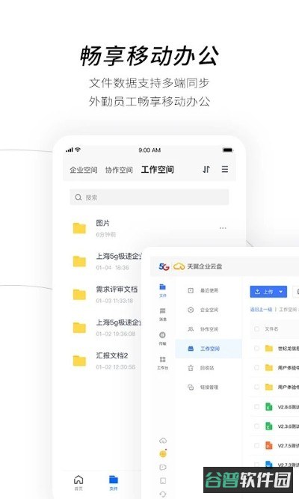
Task: Click the orange avatar icon with red dot
Action: pyautogui.click(x=163, y=454)
